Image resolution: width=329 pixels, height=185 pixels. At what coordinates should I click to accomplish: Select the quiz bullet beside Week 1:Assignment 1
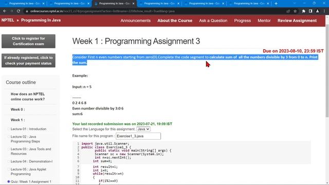(9, 181)
